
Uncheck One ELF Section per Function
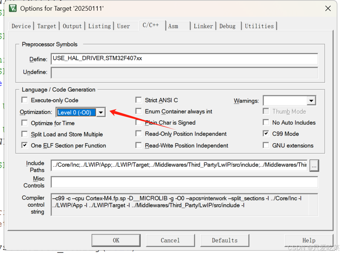click(24, 145)
